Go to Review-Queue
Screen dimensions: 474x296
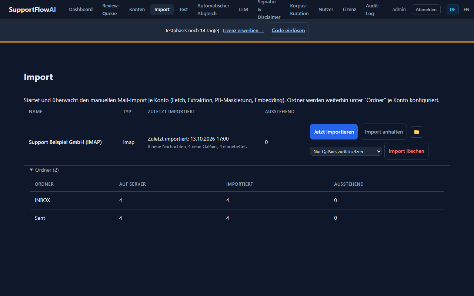(x=111, y=9)
